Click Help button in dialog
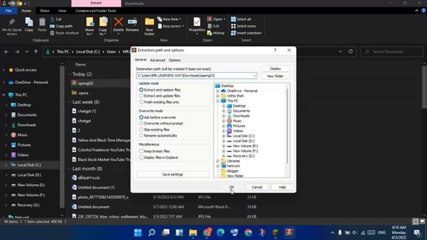The height and width of the screenshot is (240, 427). 282,187
